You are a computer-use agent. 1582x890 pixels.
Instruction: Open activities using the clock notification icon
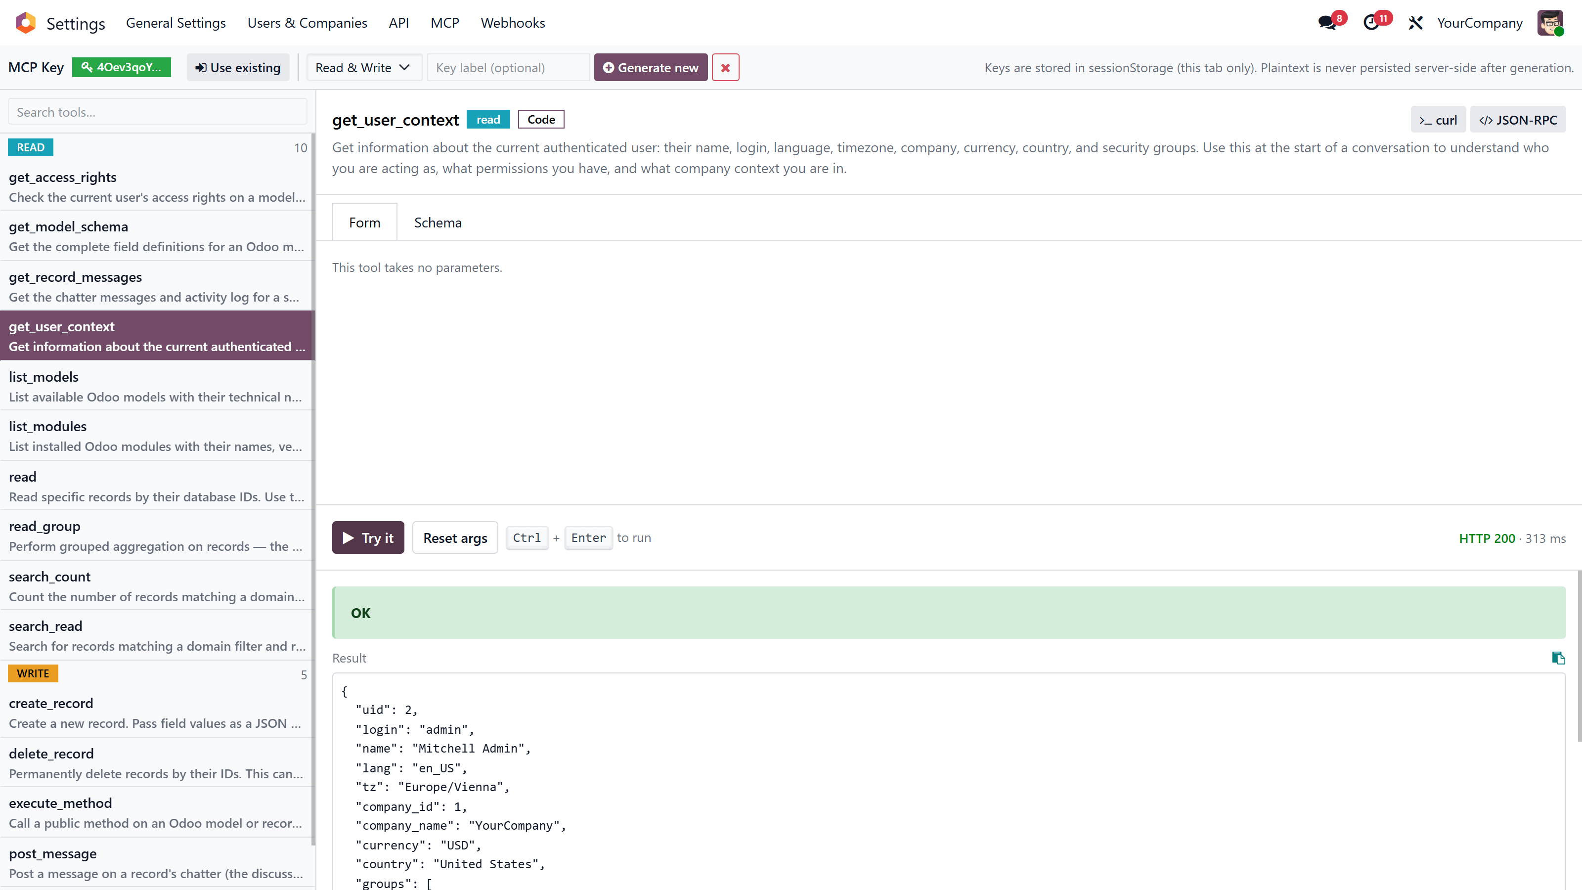1373,22
